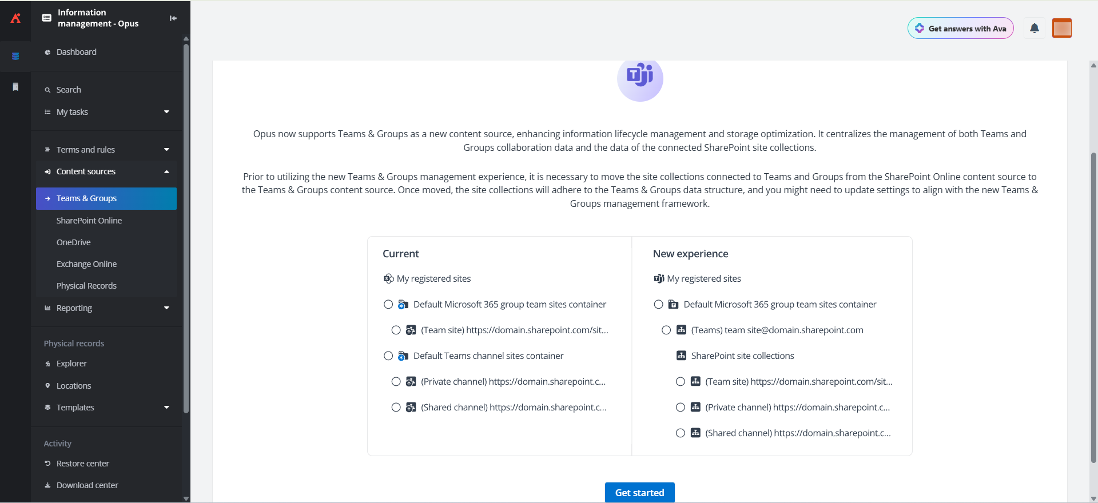This screenshot has width=1098, height=503.
Task: Click the cabinet icon below the database icon
Action: pyautogui.click(x=15, y=86)
